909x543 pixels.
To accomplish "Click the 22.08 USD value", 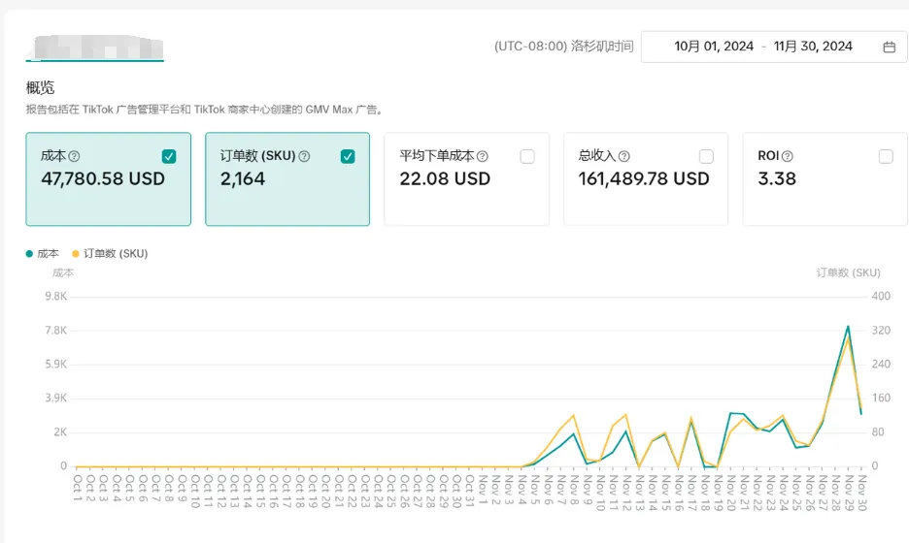I will pos(445,178).
